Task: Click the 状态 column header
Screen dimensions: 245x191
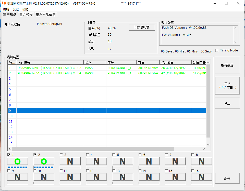Action: [x=95, y=63]
